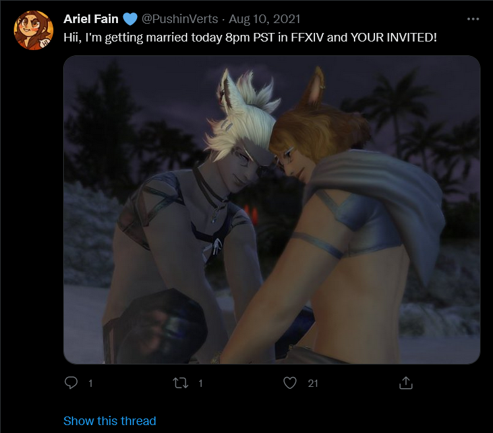493x433 pixels.
Task: Open the Aug 10, 2021 timestamp link
Action: tap(264, 19)
